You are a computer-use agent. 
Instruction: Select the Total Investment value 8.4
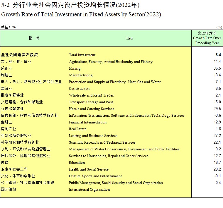click(x=218, y=55)
